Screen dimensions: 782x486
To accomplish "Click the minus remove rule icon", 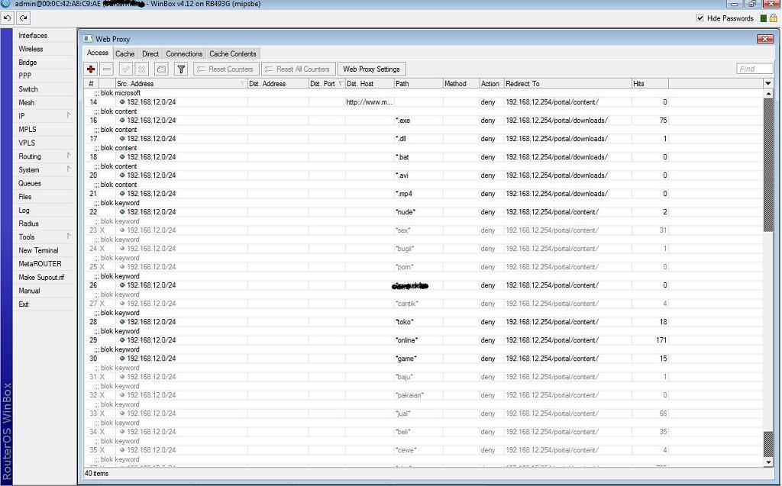I will tap(107, 69).
